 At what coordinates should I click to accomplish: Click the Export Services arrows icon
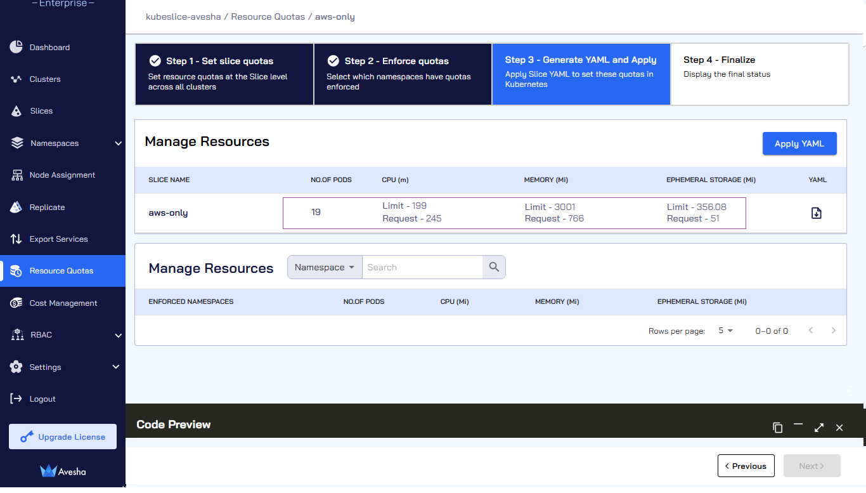(17, 239)
